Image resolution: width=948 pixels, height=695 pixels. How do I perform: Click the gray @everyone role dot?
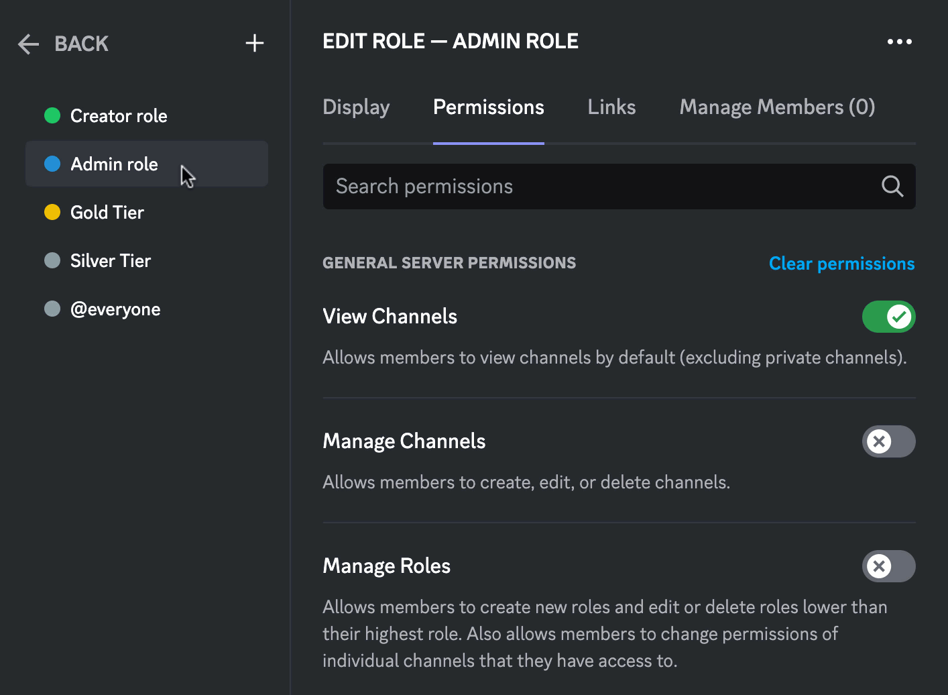click(x=52, y=309)
